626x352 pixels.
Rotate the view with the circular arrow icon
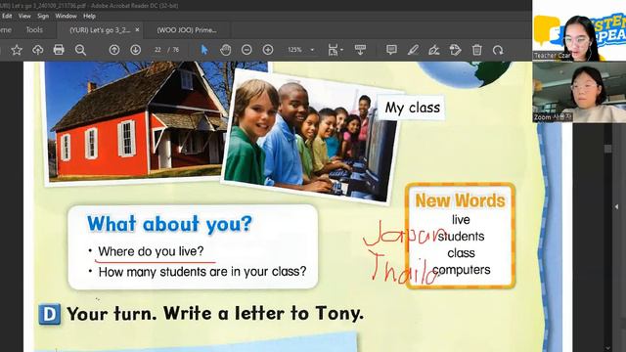click(498, 50)
